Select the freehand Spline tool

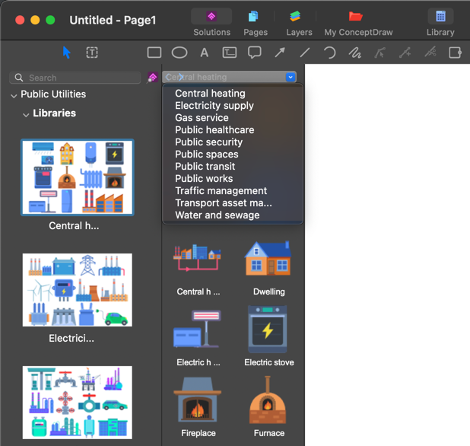(355, 53)
